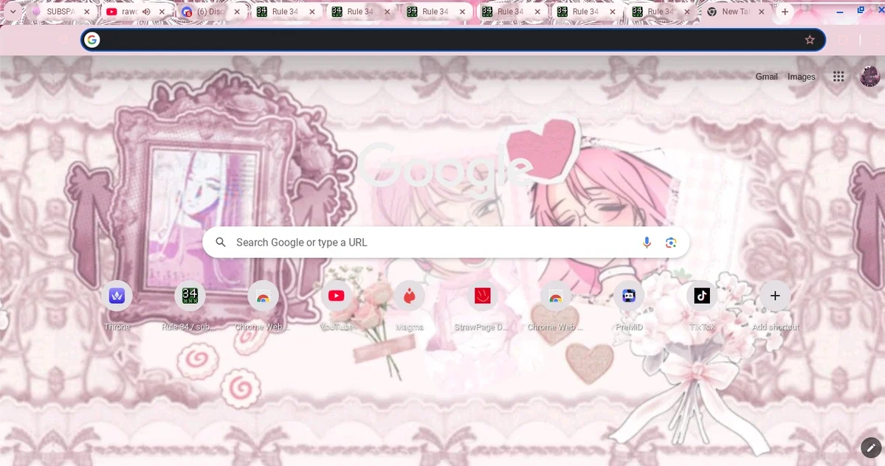Open the Images link
Viewport: 885px width, 466px height.
coord(802,77)
